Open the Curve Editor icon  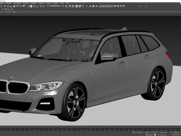[80, 6]
